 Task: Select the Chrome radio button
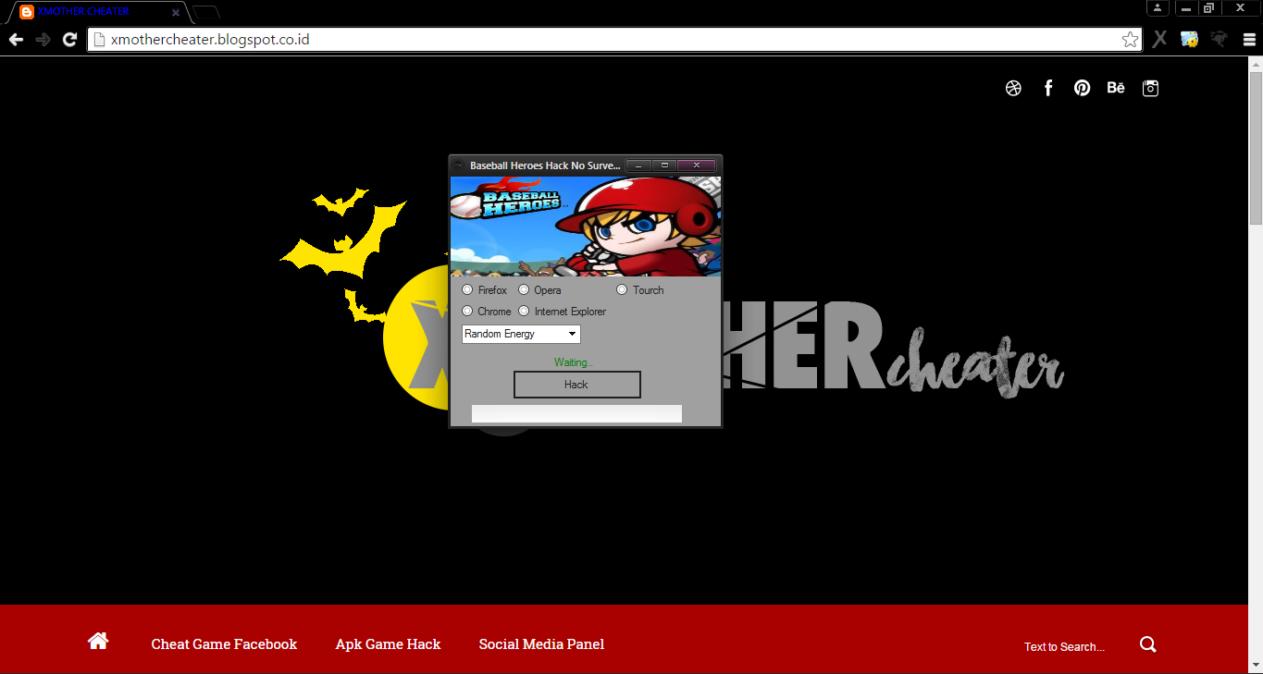[467, 311]
